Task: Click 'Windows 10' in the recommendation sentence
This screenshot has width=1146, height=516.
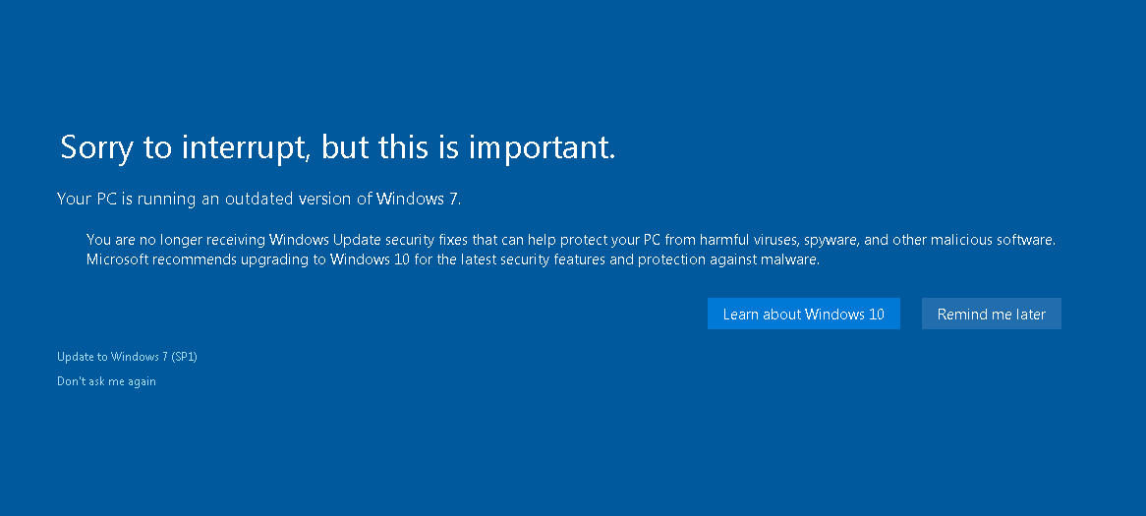Action: [x=363, y=260]
